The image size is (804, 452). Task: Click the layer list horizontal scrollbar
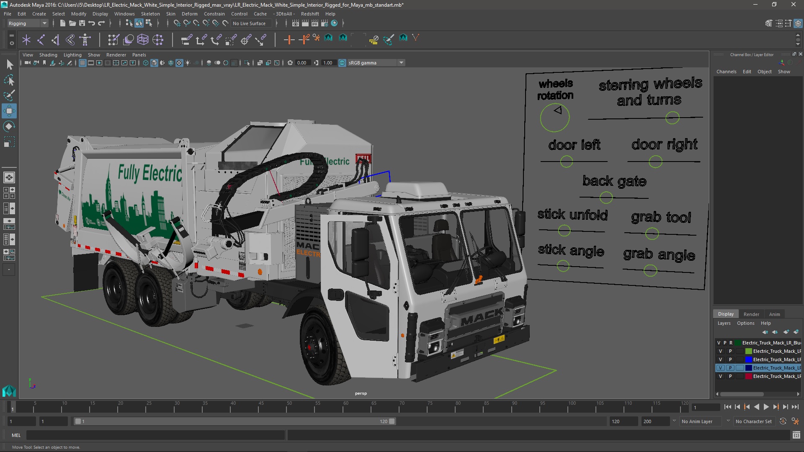pos(742,394)
